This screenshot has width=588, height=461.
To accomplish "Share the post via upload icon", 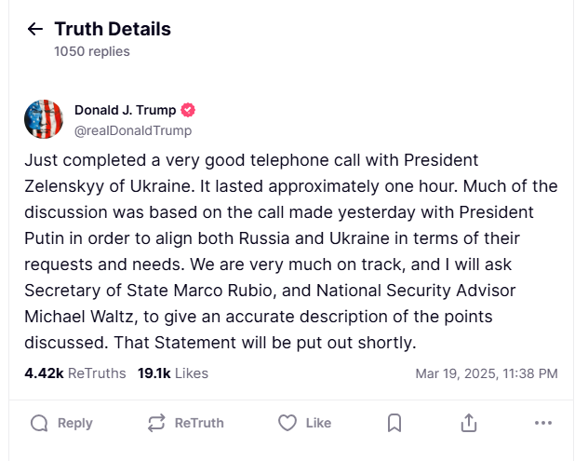I will (x=468, y=423).
